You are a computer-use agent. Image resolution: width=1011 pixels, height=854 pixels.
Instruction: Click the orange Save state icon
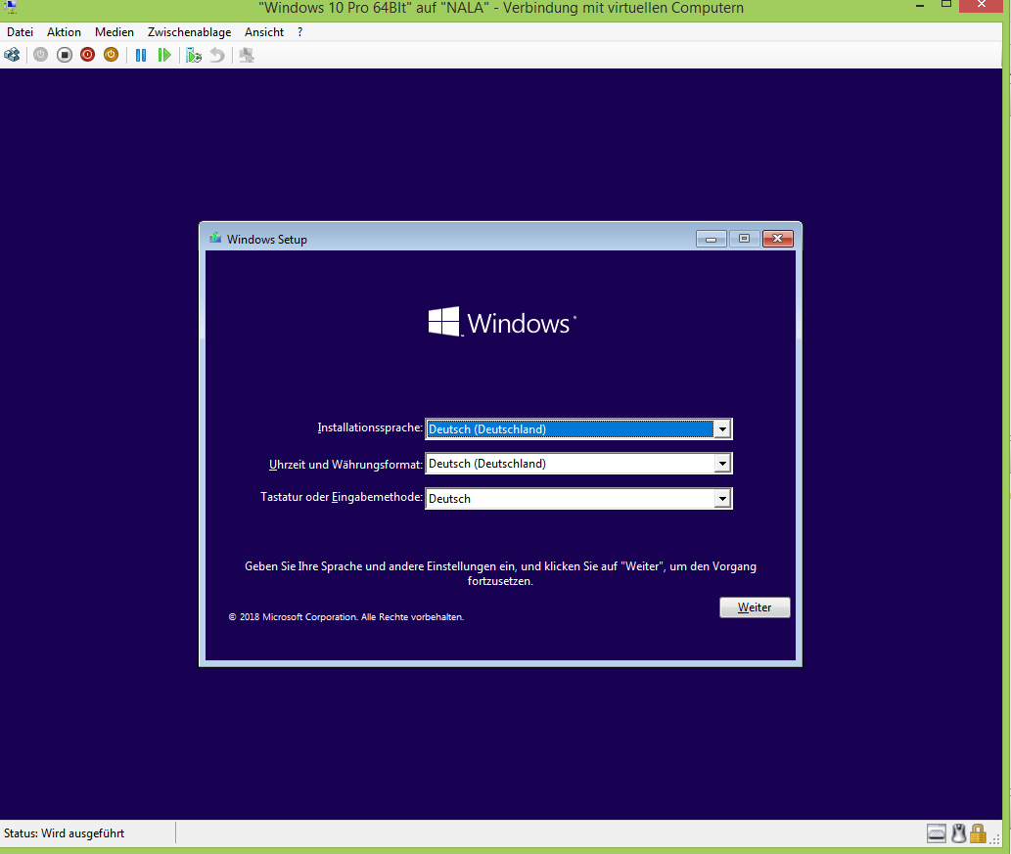point(111,55)
